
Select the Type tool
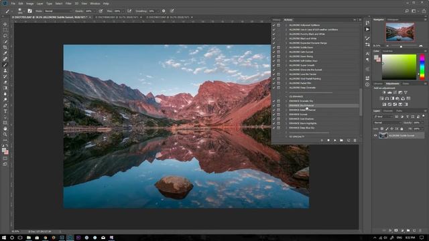(x=5, y=111)
